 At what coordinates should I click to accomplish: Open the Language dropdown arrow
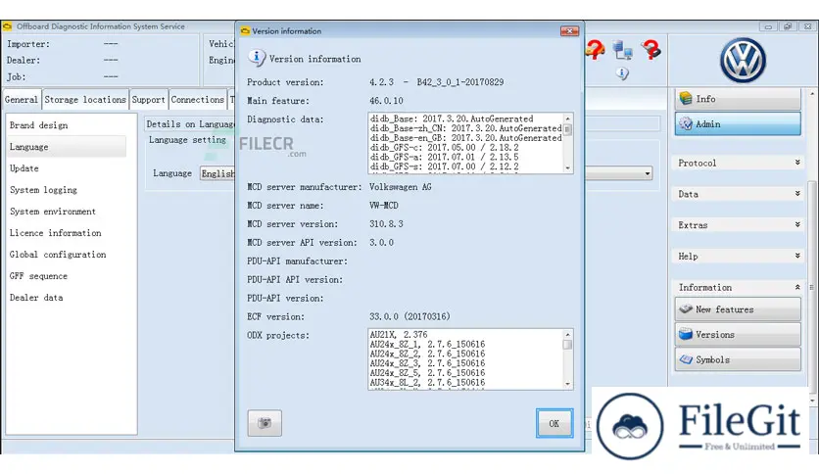pyautogui.click(x=648, y=173)
